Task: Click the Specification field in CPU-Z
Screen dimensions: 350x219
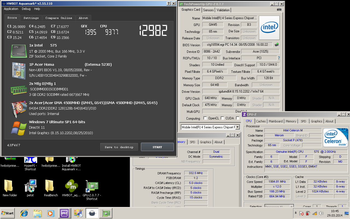Action: 306,152
